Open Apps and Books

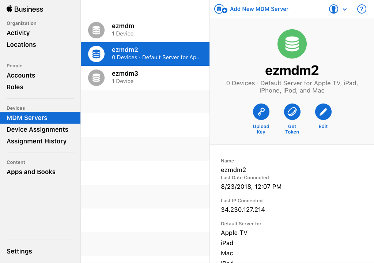click(x=31, y=172)
